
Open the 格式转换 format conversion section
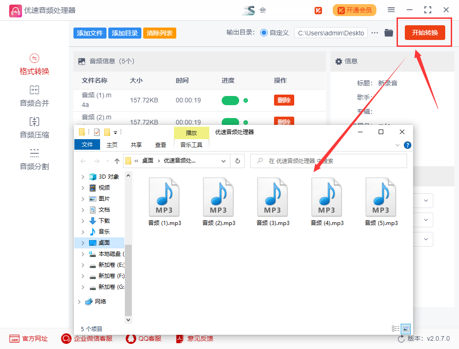(x=34, y=64)
